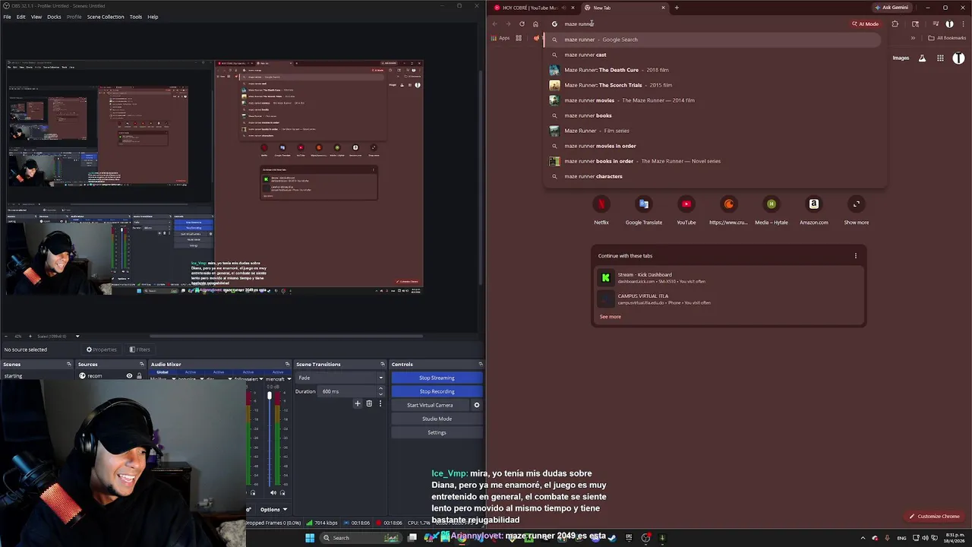Open the Apps bookmark shortcut

coord(500,38)
